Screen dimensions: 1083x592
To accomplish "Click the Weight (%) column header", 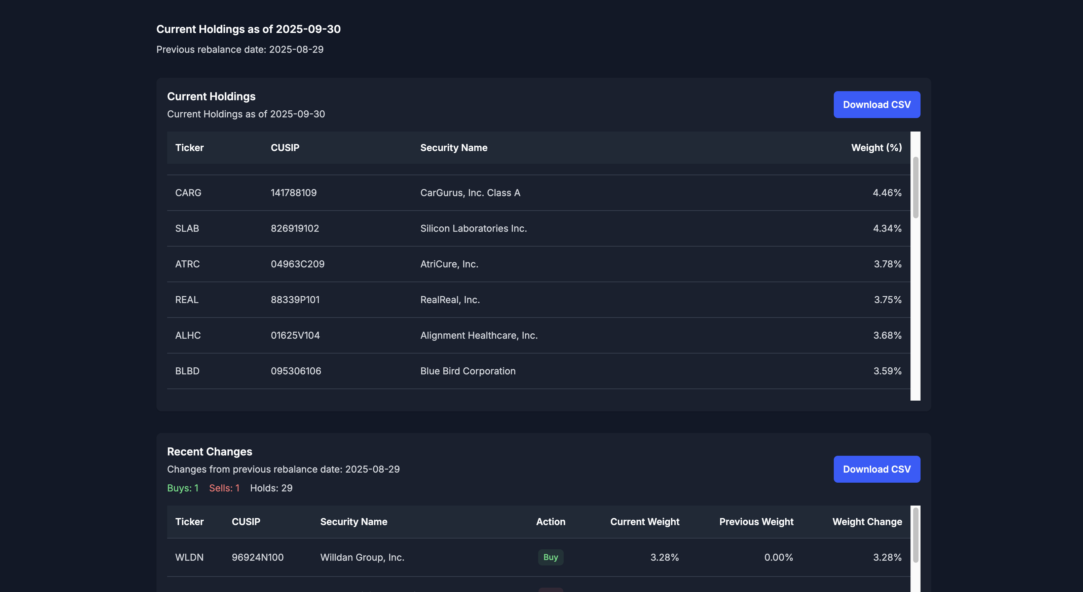I will point(876,148).
